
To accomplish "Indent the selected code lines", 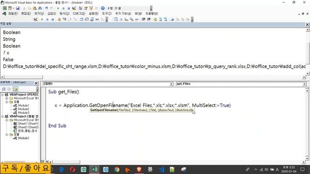I will pyautogui.click(x=143, y=19).
